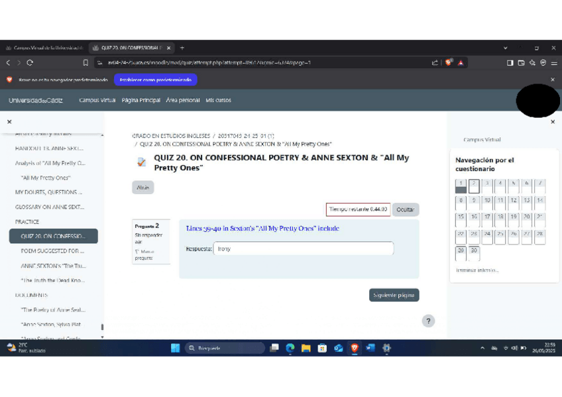This screenshot has height=397, width=562.
Task: Click the quiz icon beside the title
Action: 142,162
